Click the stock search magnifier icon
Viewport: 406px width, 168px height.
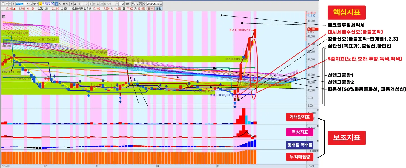(x=31, y=4)
